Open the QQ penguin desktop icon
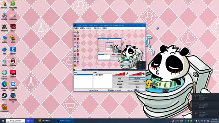 [13, 62]
